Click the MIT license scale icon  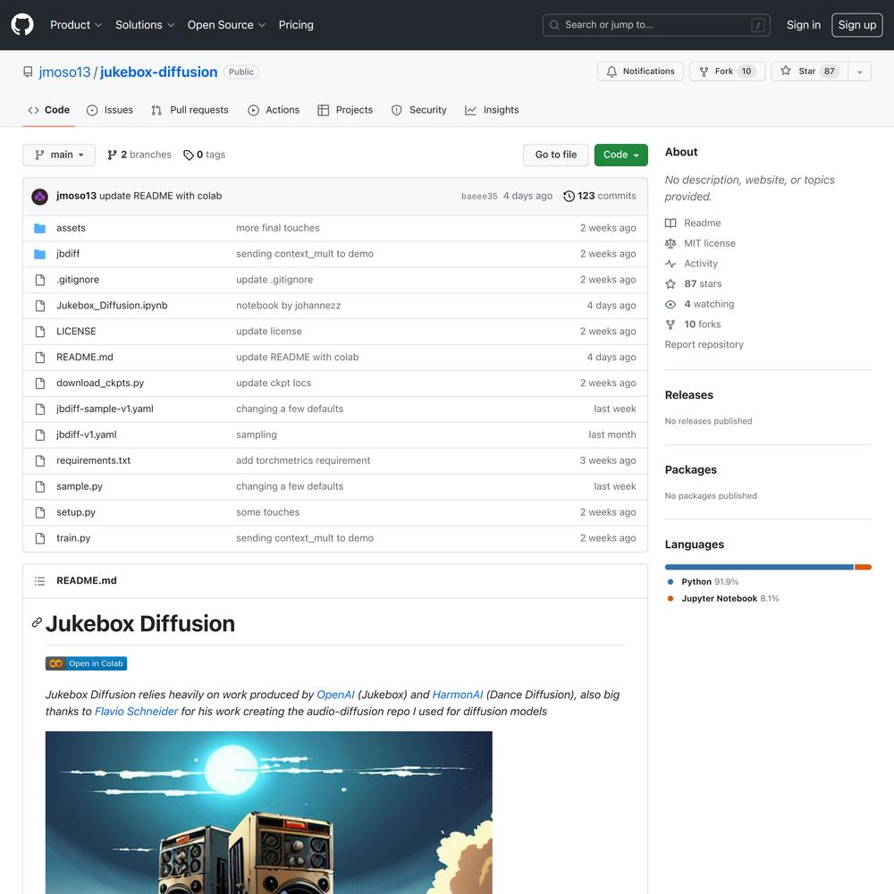click(x=670, y=243)
